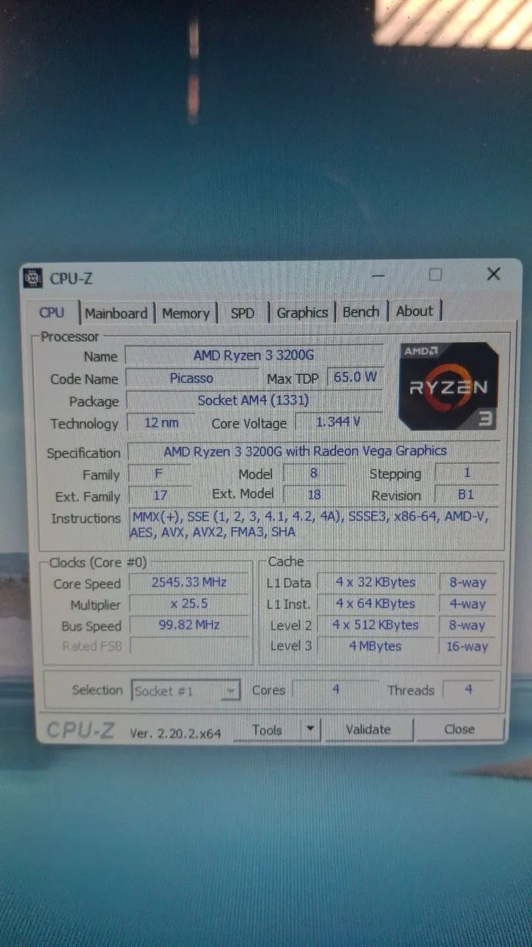Click the Core Voltage value 1.344 V

338,422
